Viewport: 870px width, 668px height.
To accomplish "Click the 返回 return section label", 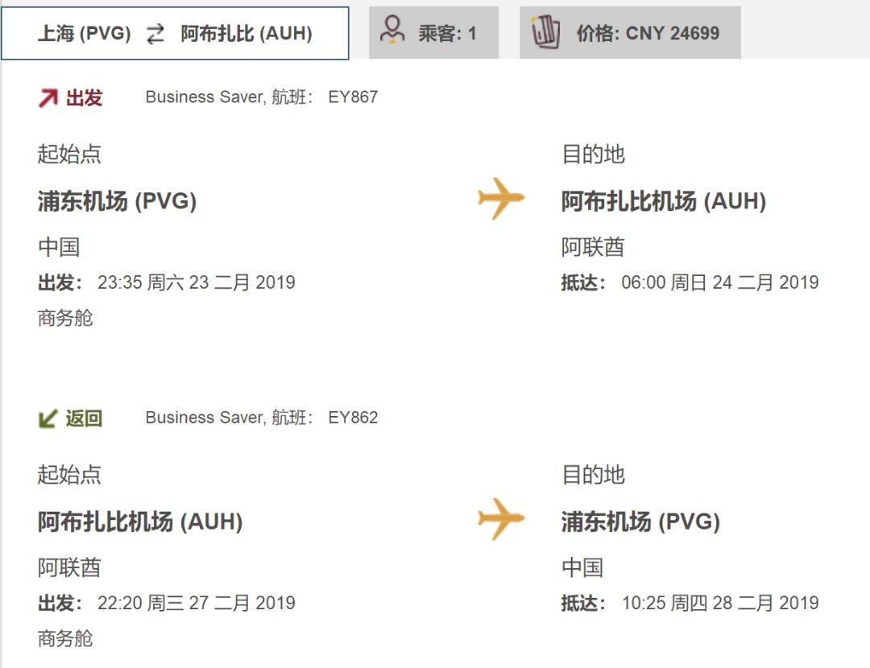I will [x=84, y=419].
